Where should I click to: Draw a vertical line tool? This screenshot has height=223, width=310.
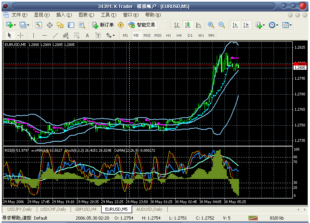coord(33,35)
